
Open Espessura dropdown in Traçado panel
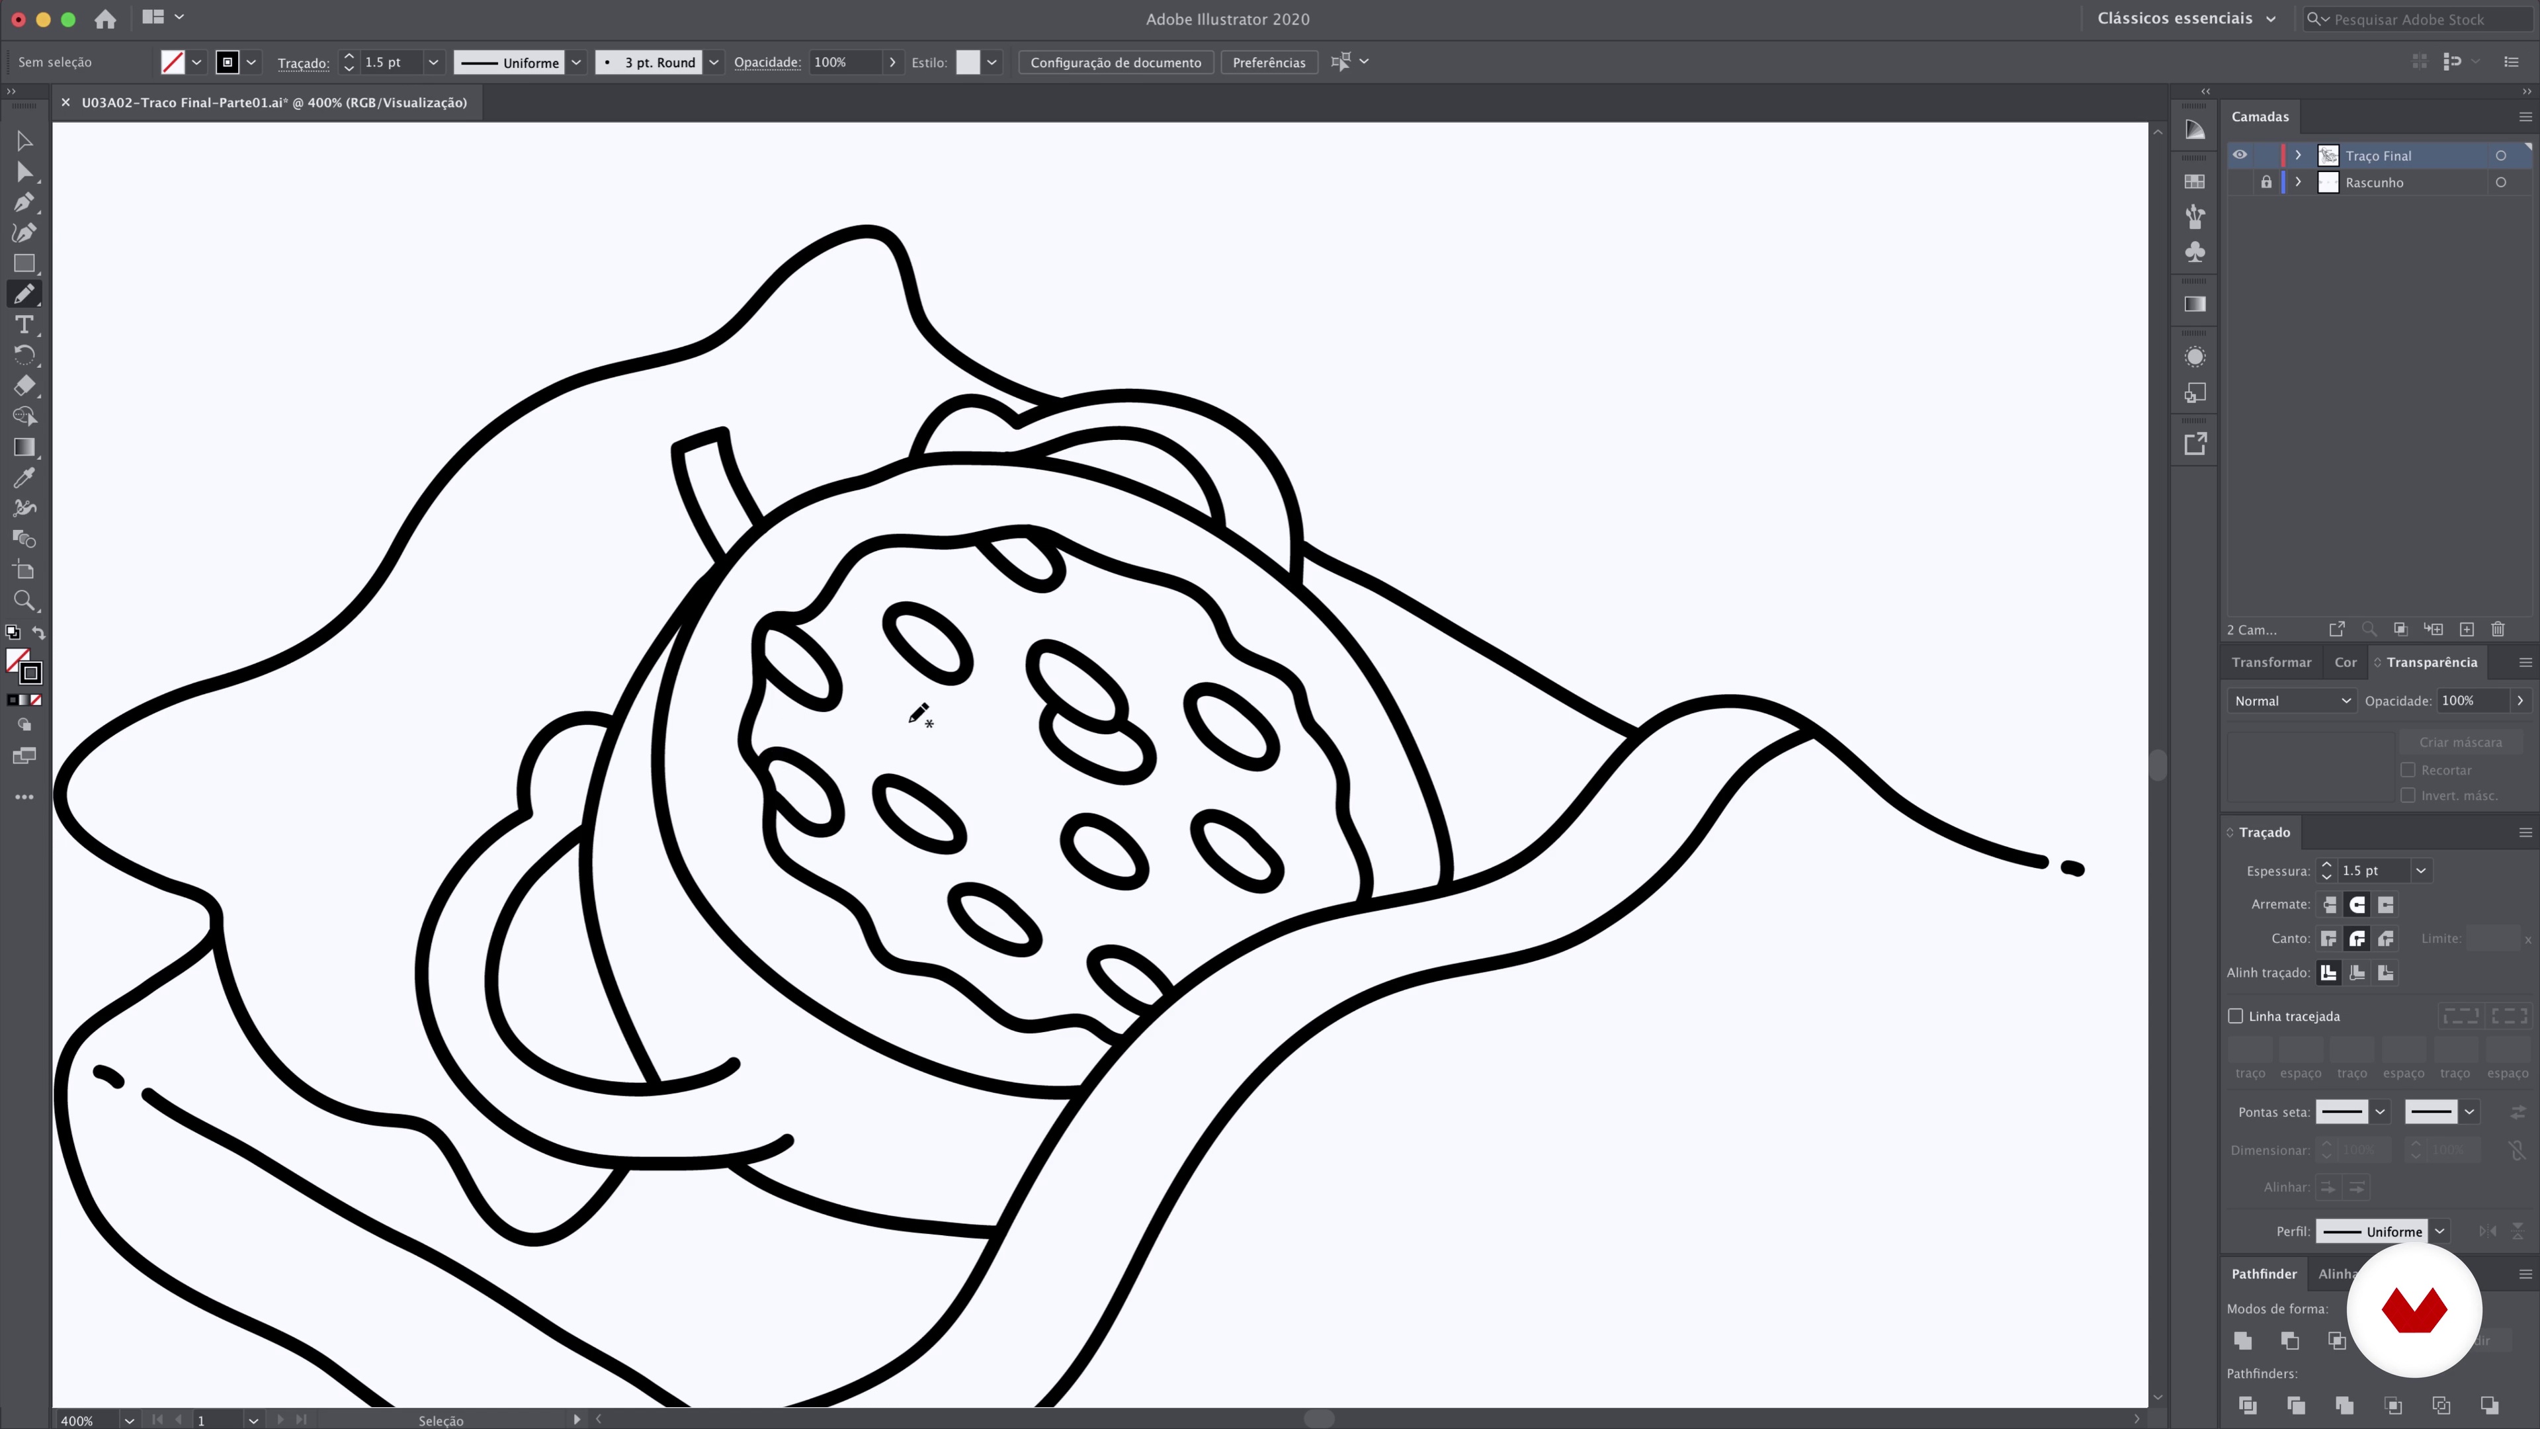click(2420, 871)
